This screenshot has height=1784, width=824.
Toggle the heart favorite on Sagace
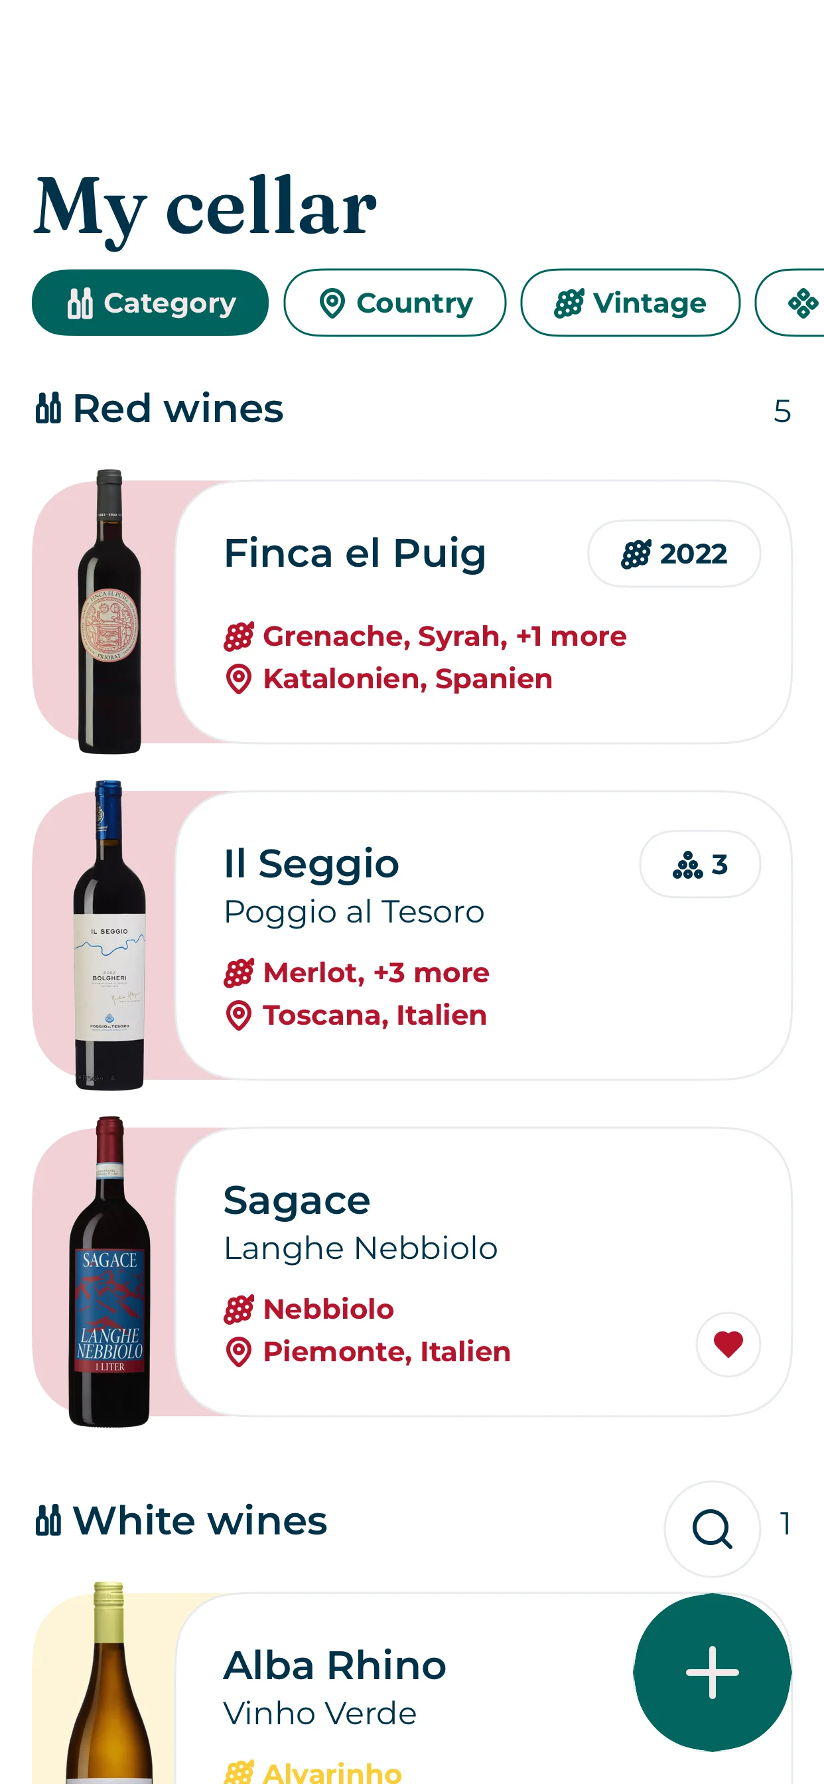[728, 1344]
